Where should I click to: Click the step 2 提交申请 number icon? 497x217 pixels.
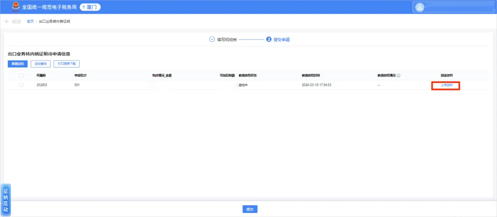point(269,39)
